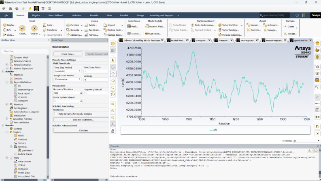Open the Interfaces Mesh tool
Image resolution: width=321 pixels, height=181 pixels.
pos(133,26)
